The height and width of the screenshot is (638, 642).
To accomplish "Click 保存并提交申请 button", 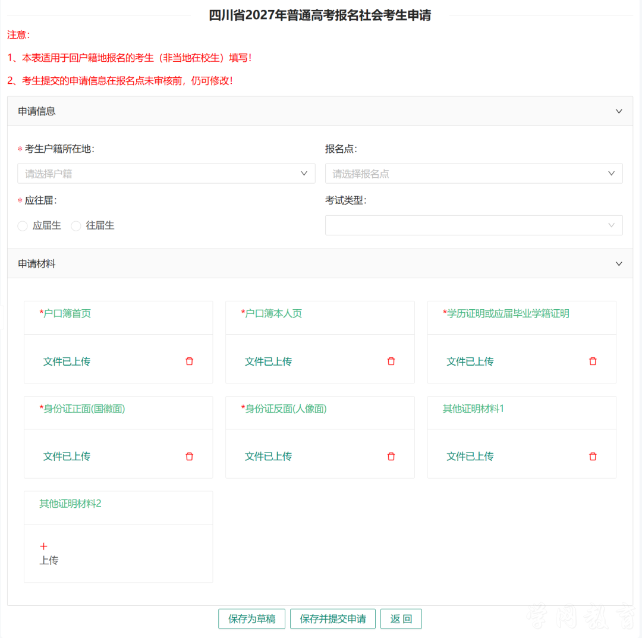I will pyautogui.click(x=333, y=619).
